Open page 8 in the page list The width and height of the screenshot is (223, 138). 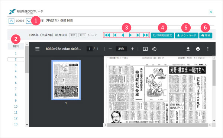coord(16,95)
